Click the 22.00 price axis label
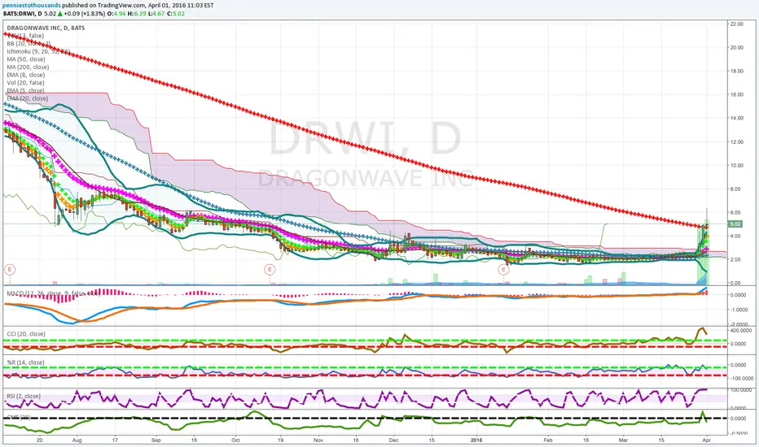The image size is (759, 447). click(x=737, y=24)
